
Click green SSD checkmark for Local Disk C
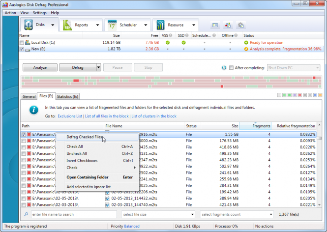click(183, 43)
